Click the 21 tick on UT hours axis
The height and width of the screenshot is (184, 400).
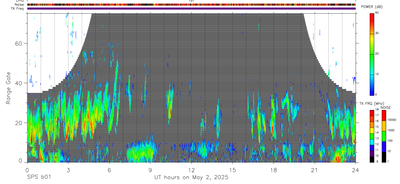pos(314,170)
